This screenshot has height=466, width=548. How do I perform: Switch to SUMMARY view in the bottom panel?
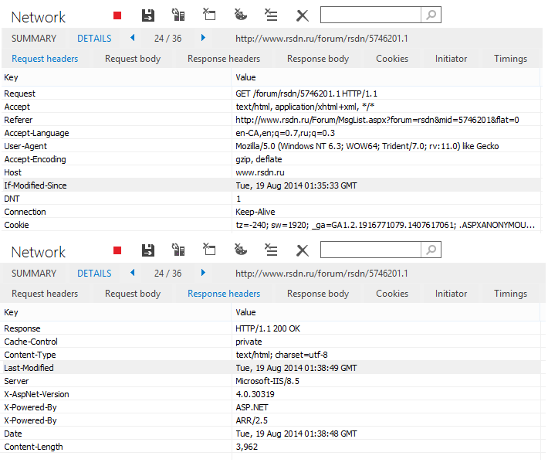pos(34,274)
